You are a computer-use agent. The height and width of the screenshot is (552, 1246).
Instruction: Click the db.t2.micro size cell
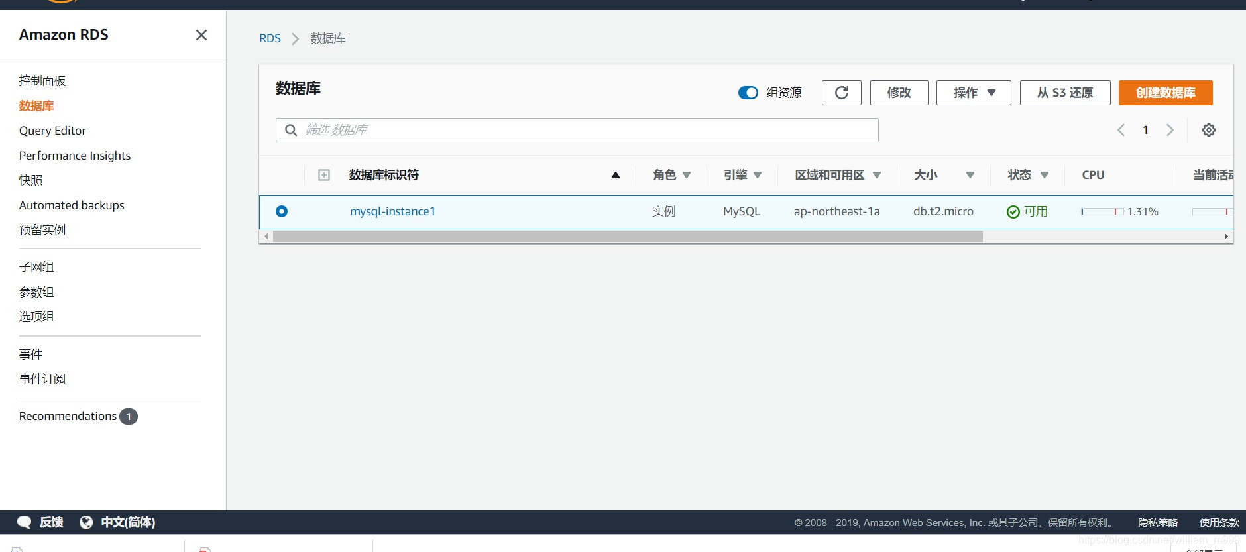[943, 211]
